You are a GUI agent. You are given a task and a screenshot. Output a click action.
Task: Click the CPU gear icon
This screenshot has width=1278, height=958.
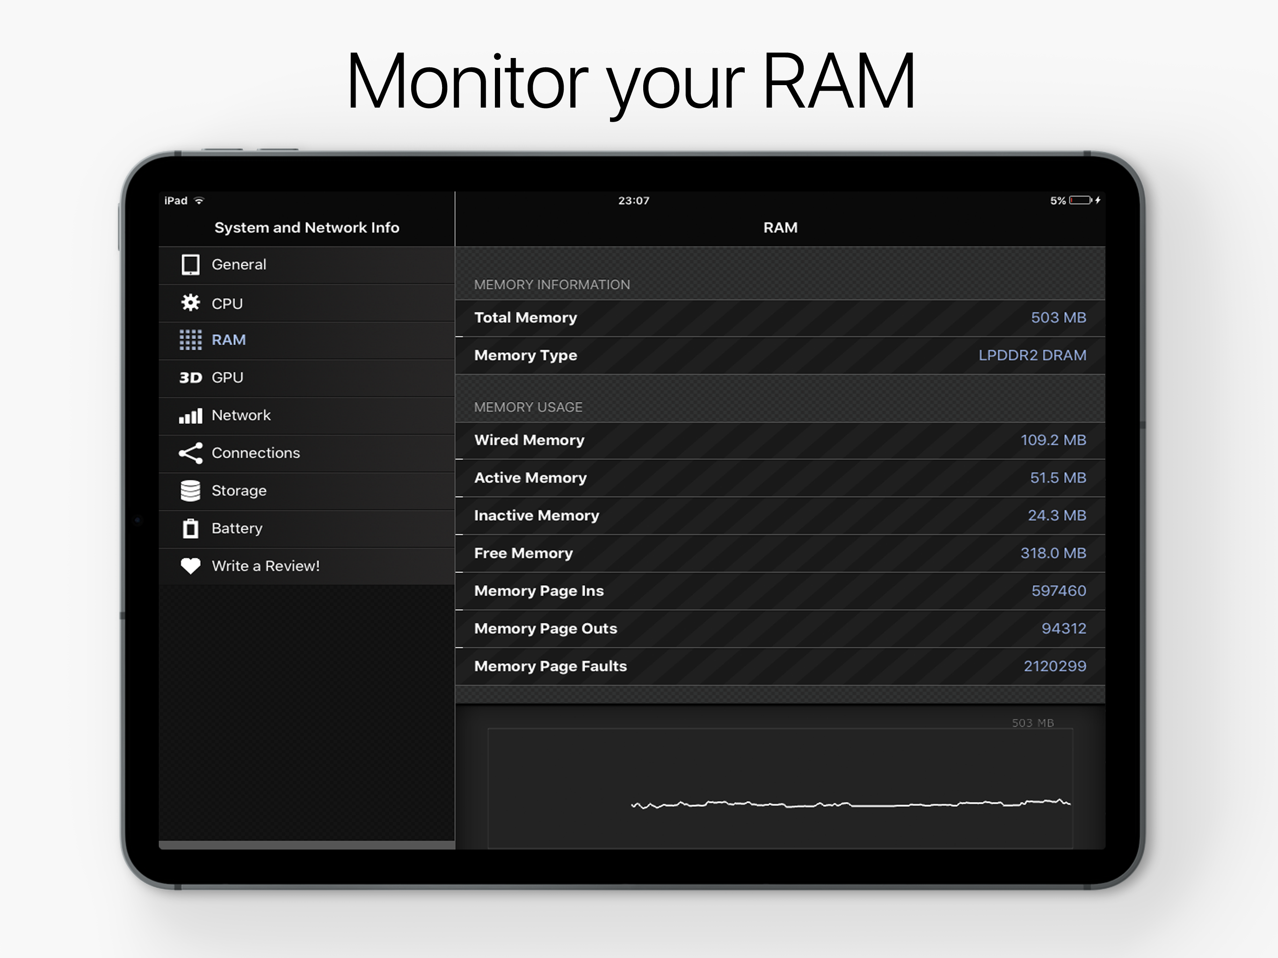(190, 303)
